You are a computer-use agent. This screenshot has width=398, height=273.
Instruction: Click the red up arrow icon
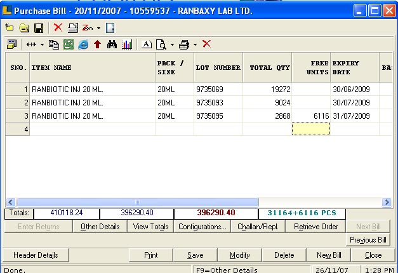(x=98, y=44)
